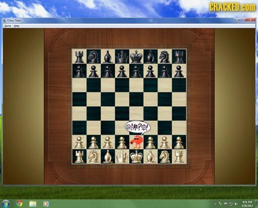Select the white rook on a1
The image size is (258, 208).
pyautogui.click(x=79, y=157)
